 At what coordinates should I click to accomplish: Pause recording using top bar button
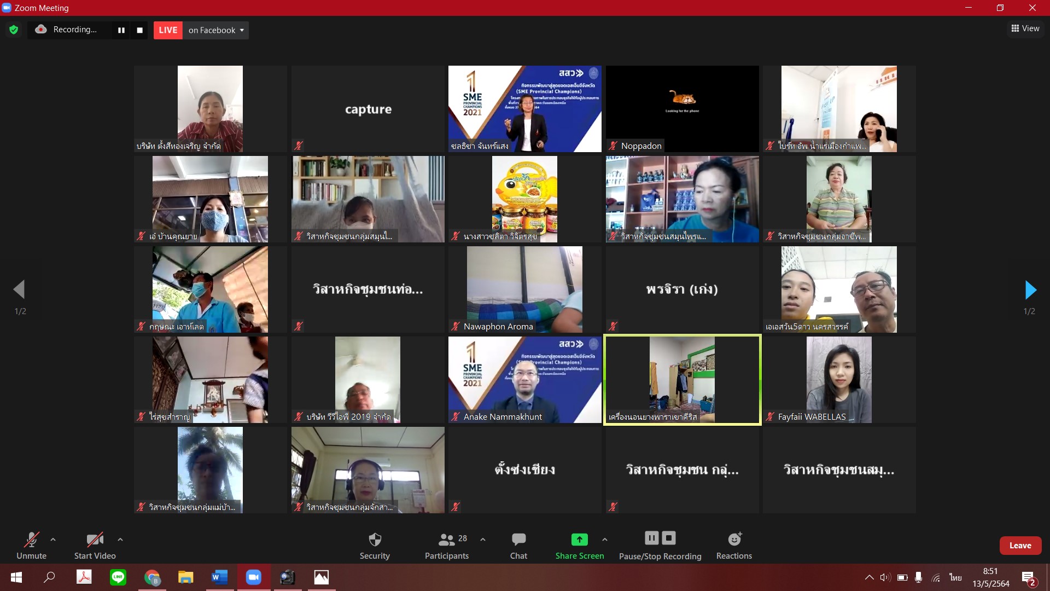pos(121,30)
